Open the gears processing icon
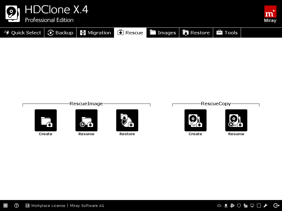The image size is (282, 211). coord(232,206)
